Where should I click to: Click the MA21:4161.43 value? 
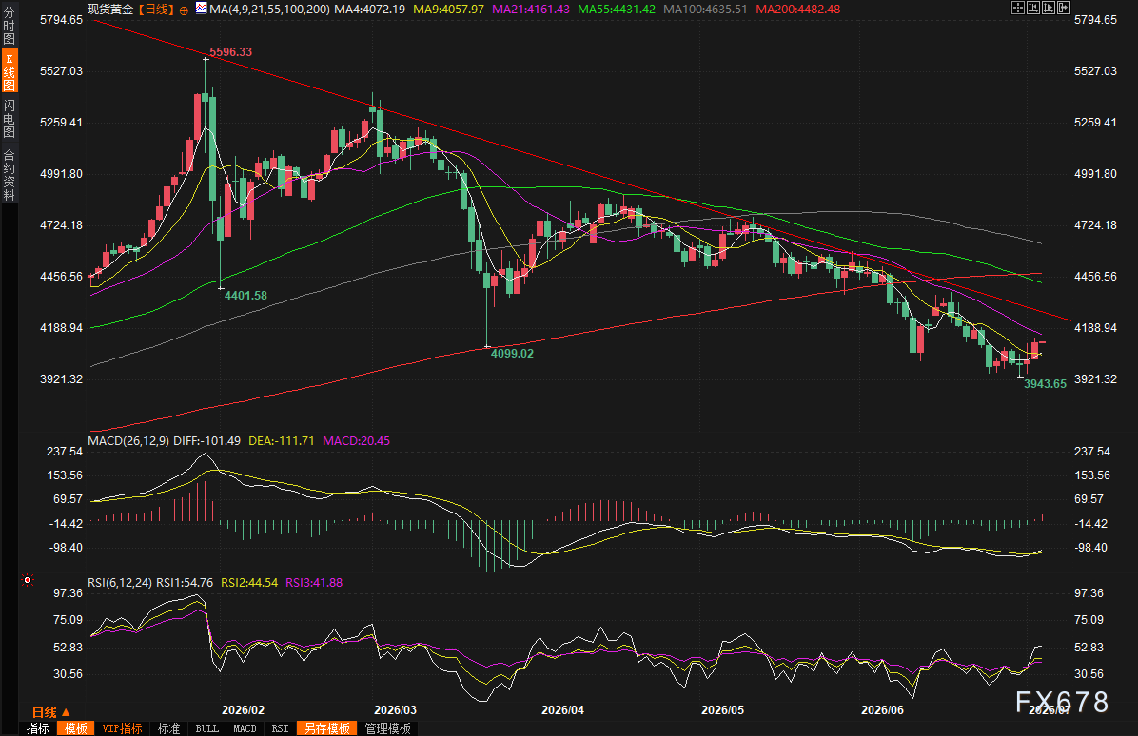point(531,10)
